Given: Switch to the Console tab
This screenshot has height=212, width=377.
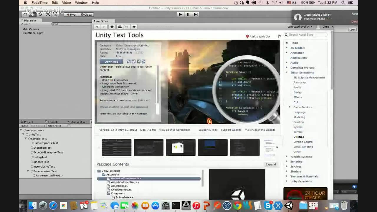Looking at the screenshot, I should pos(51,122).
